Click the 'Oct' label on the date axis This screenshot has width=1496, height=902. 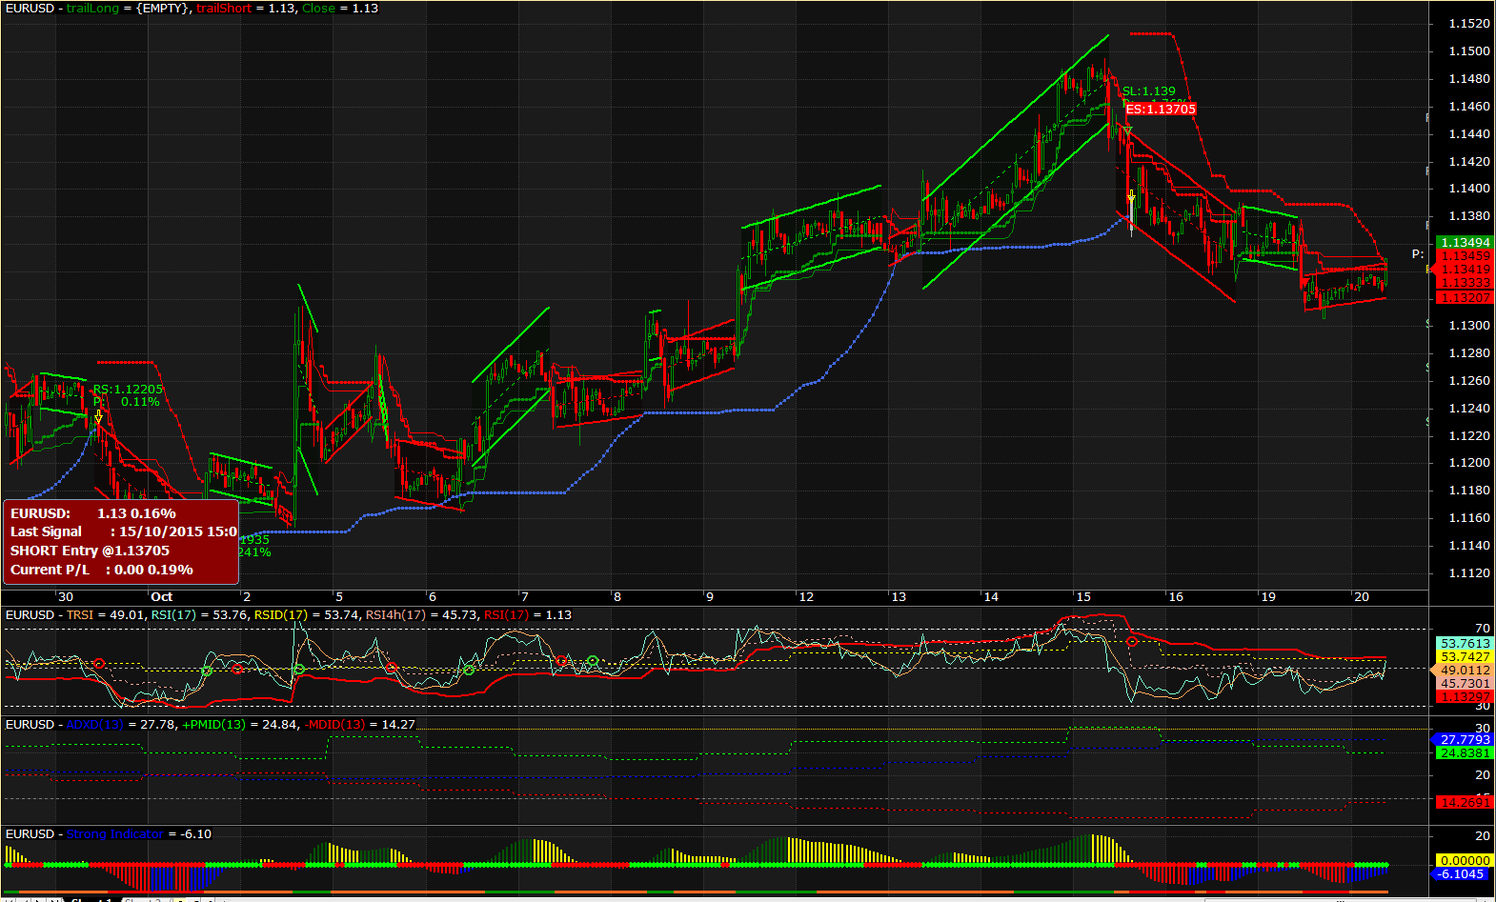[162, 597]
